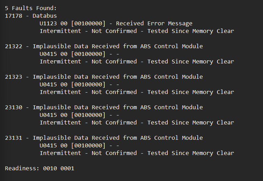Screen dimensions: 263x181
Task: Click the "Readiness:" label
Action: click(22, 169)
